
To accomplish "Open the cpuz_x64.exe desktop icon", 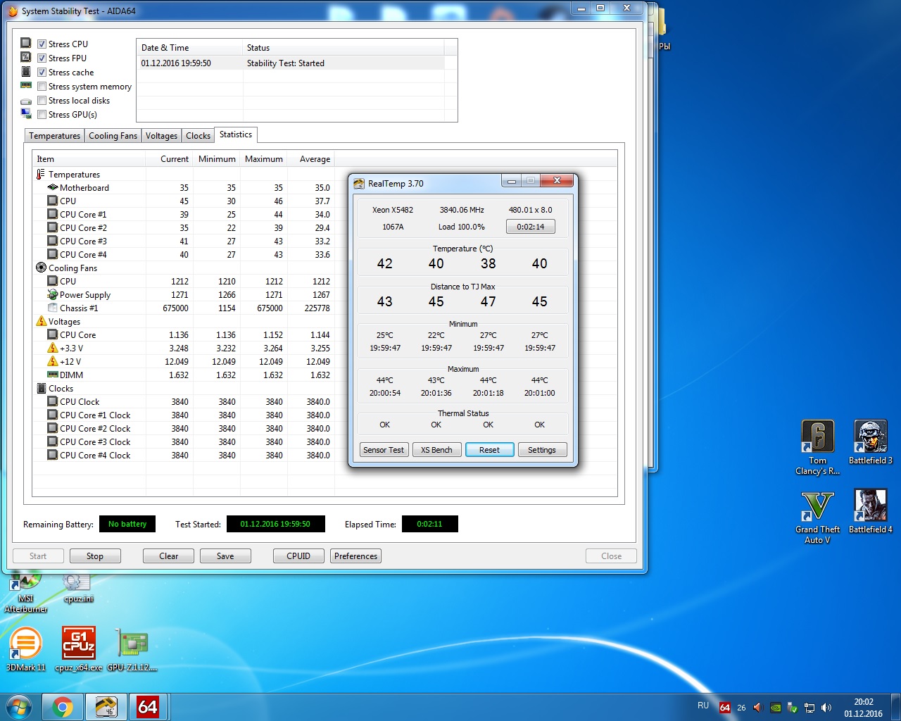I will point(78,644).
